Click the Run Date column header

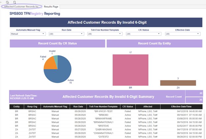point(78,107)
